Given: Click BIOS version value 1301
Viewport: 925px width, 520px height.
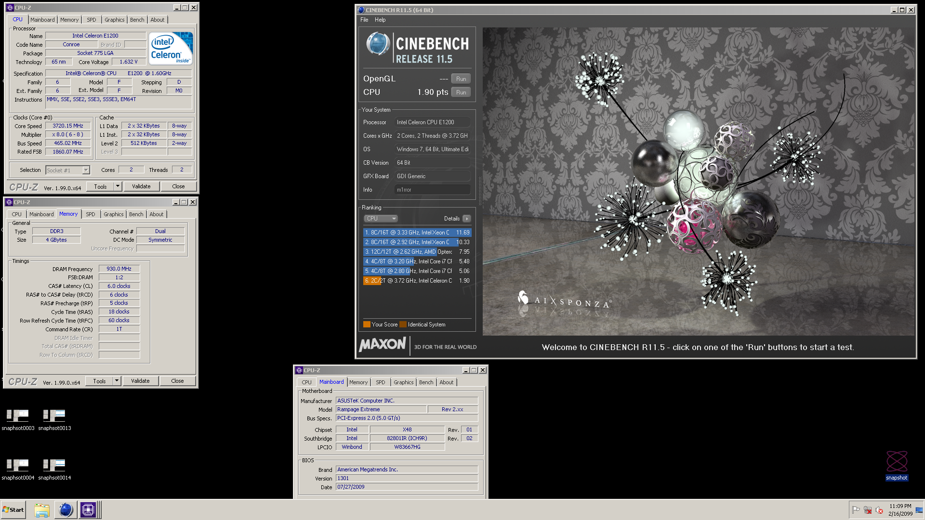Looking at the screenshot, I should [x=407, y=479].
